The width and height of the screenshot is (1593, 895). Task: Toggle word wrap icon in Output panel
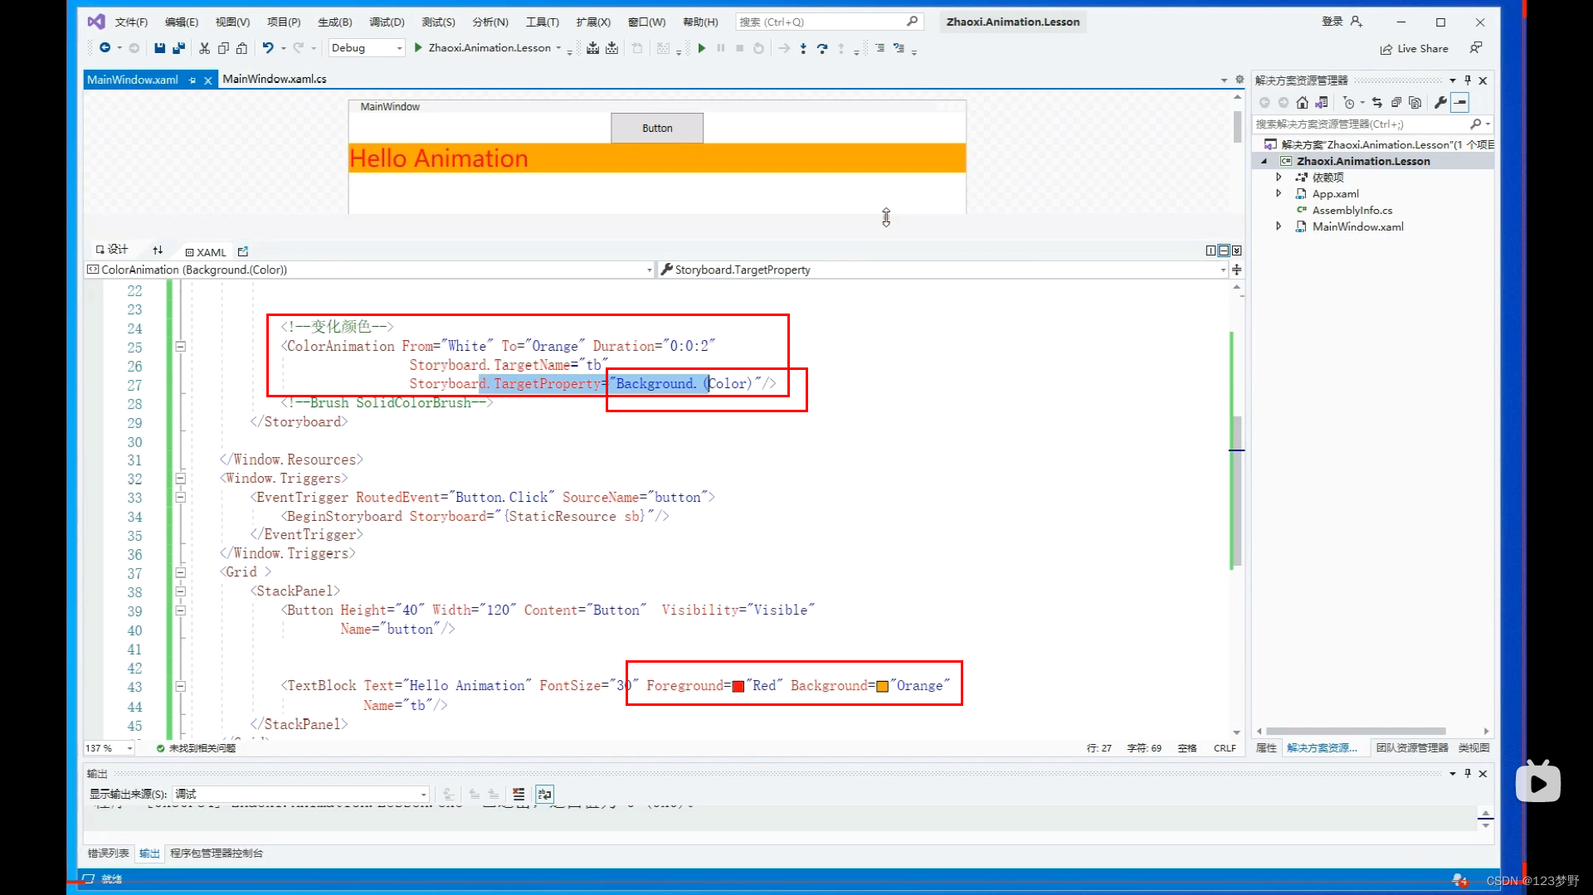[544, 794]
